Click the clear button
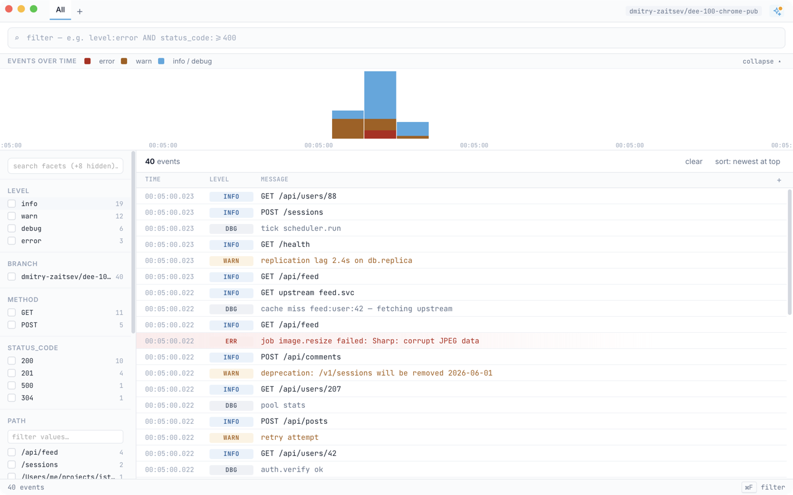 [694, 161]
